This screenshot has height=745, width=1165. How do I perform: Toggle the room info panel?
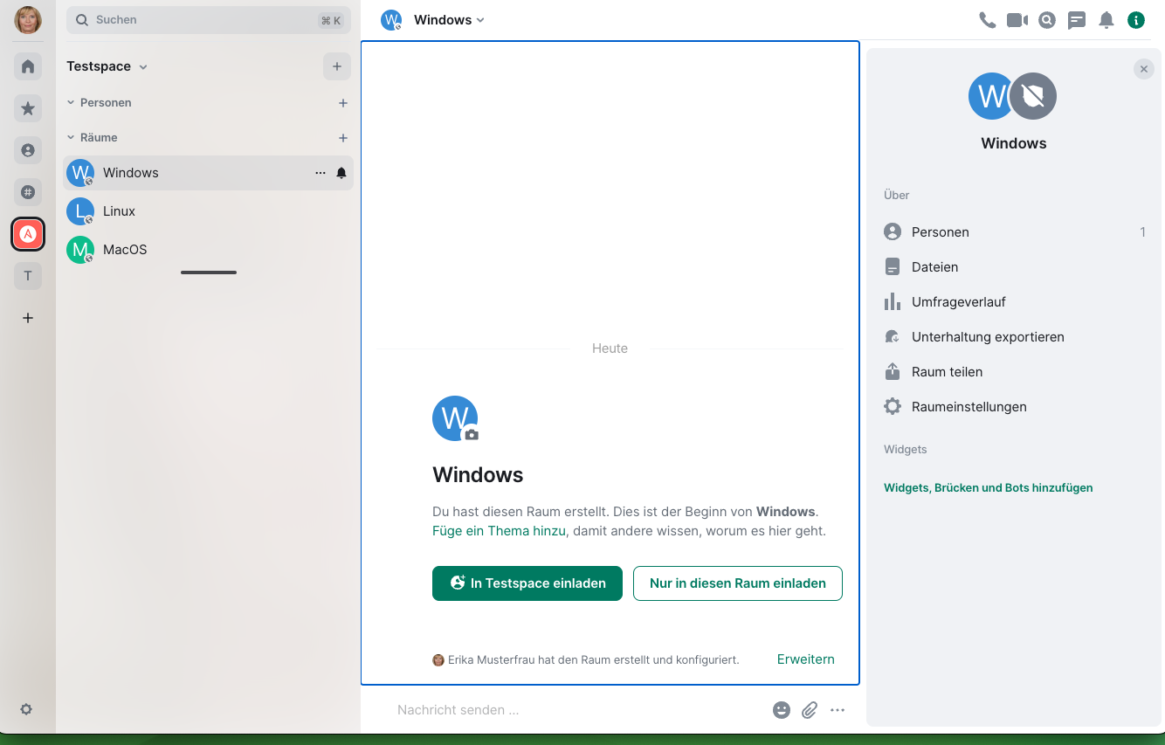pos(1136,20)
